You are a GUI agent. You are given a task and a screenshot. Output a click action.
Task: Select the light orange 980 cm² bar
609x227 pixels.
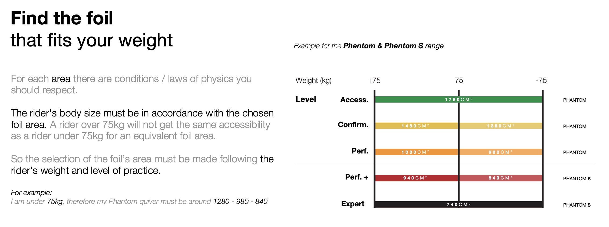pos(500,152)
